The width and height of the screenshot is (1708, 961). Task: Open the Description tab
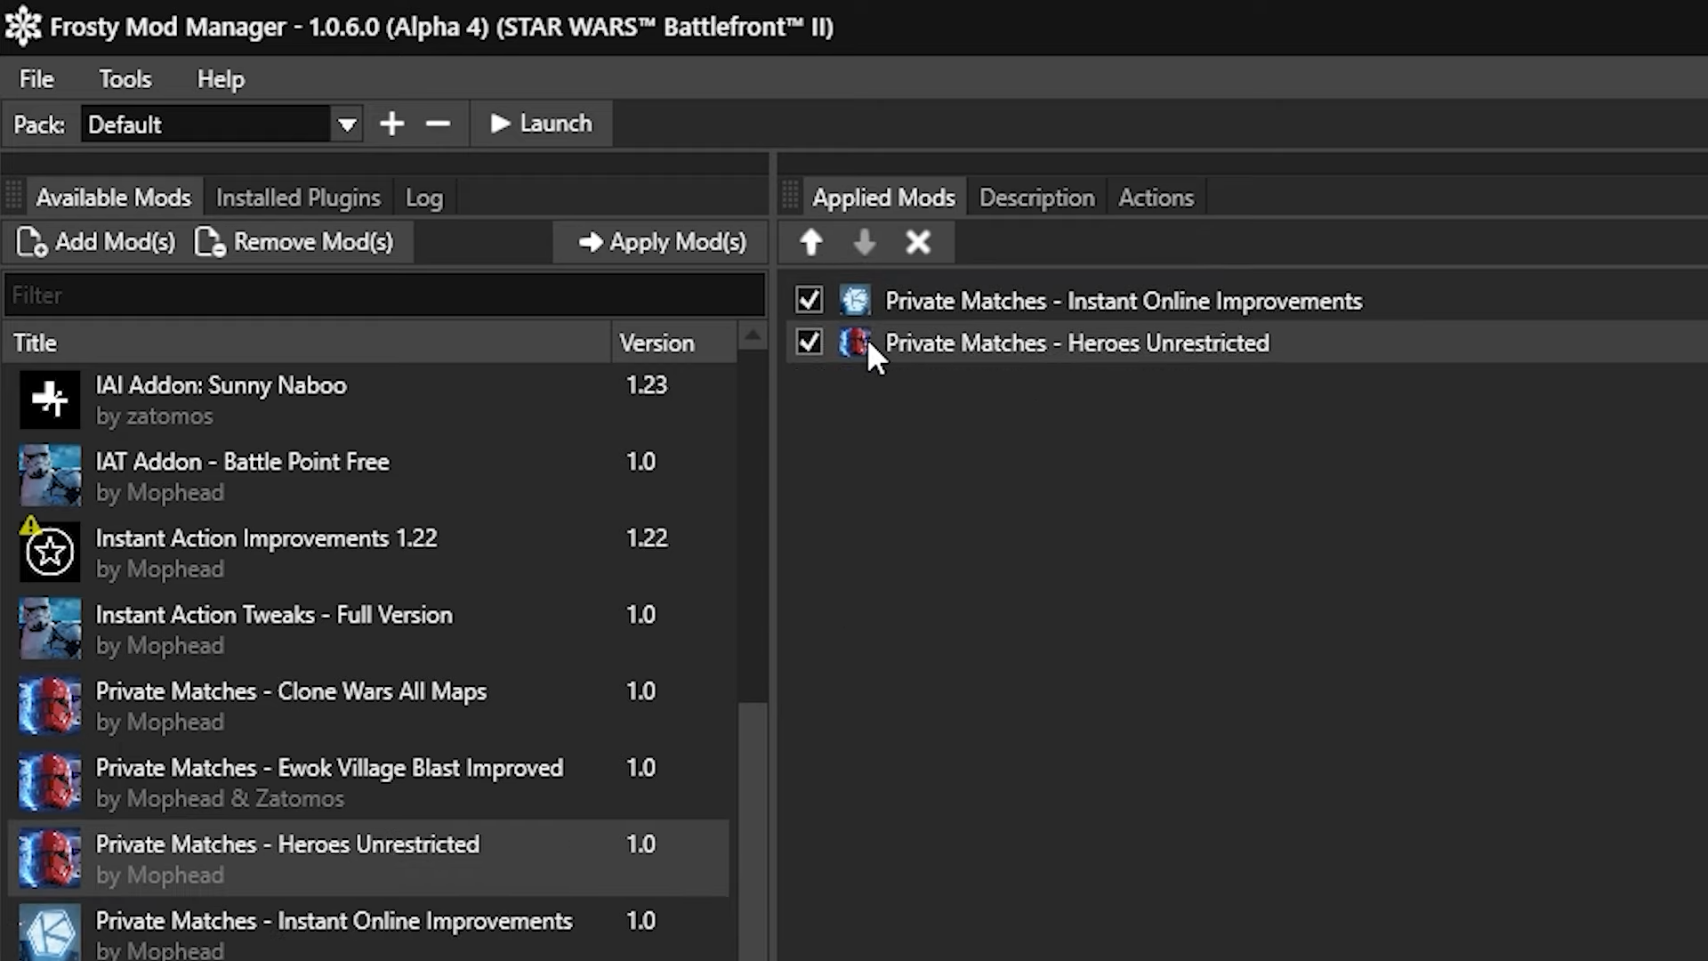click(1036, 198)
